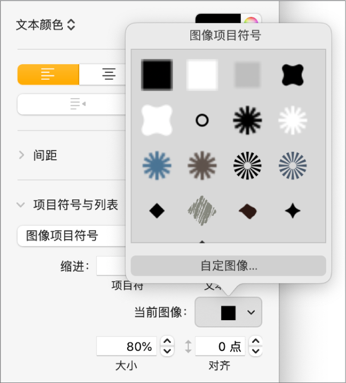This screenshot has height=383, width=346.
Task: Choose the black diamond bullet
Action: point(157,211)
